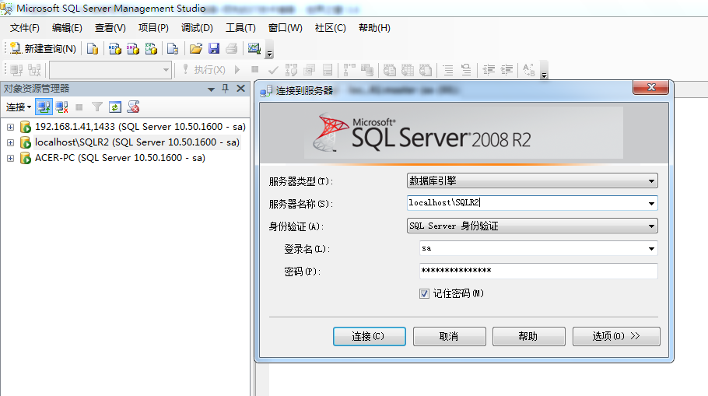
Task: Click the Analysis Services MDX Query icon
Action: [x=114, y=48]
